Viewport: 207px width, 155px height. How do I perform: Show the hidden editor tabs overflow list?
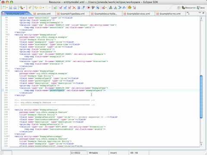(188, 14)
